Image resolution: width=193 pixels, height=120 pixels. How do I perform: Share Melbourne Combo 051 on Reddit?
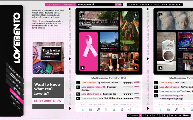point(130,110)
